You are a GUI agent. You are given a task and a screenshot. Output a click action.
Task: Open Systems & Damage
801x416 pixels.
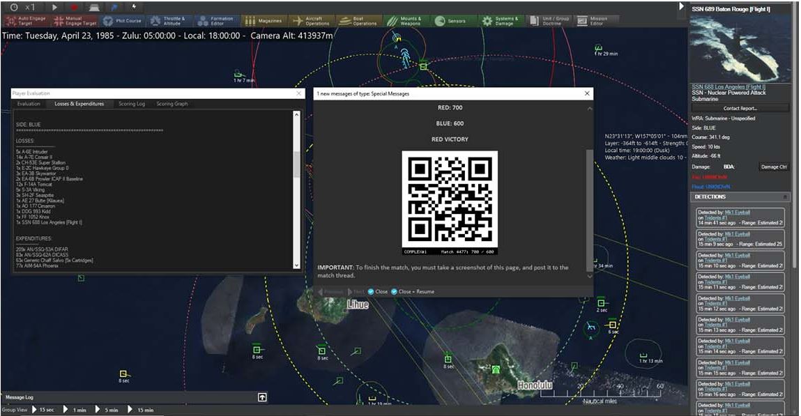coord(501,20)
